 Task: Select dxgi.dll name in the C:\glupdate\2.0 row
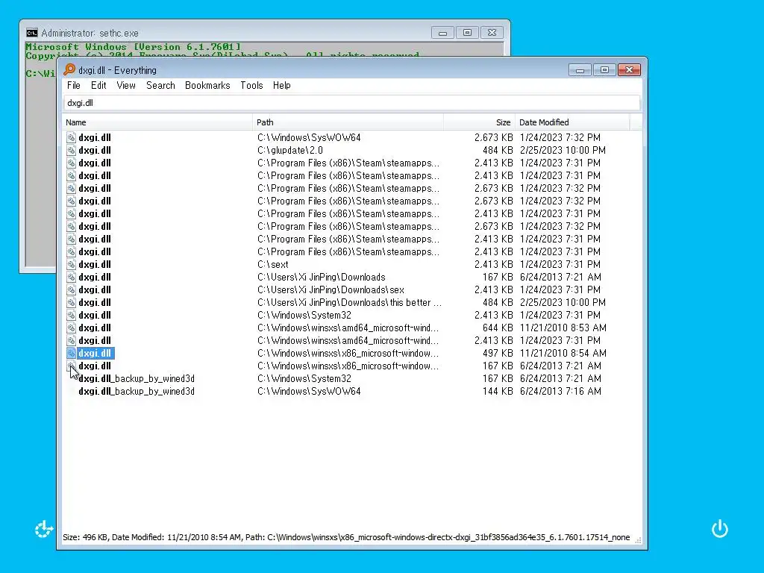pyautogui.click(x=95, y=150)
